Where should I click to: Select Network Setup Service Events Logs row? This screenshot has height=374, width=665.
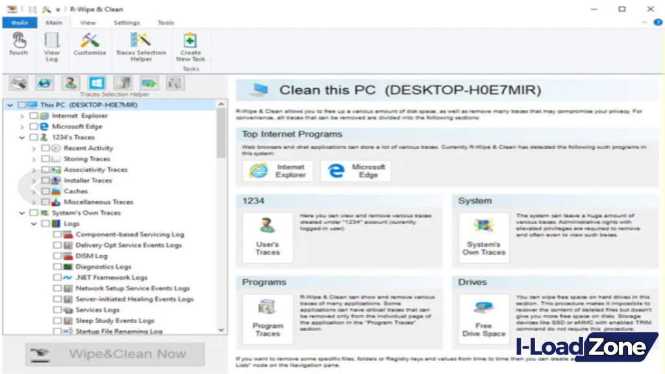pos(132,288)
